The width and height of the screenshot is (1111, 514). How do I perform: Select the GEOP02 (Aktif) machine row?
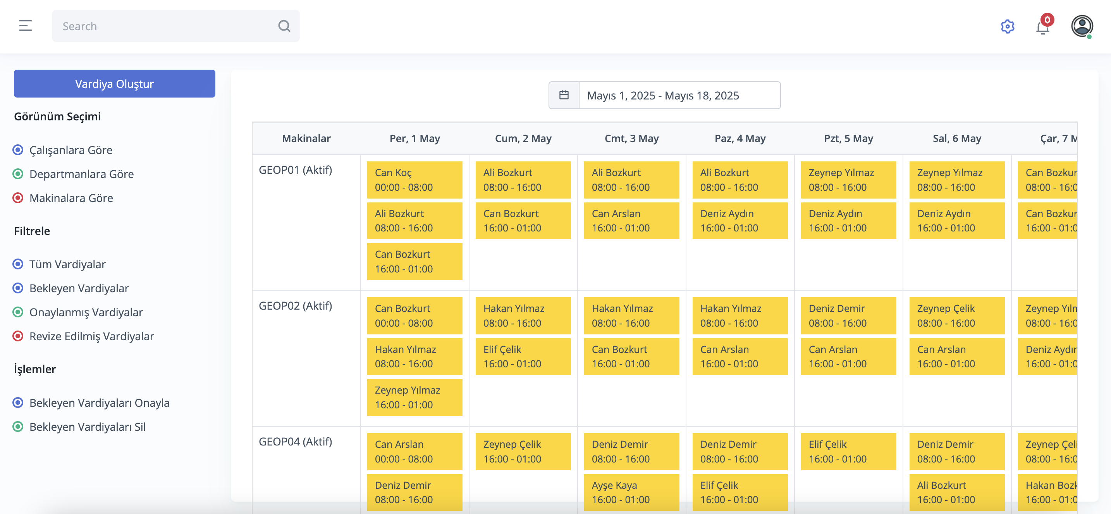(296, 306)
